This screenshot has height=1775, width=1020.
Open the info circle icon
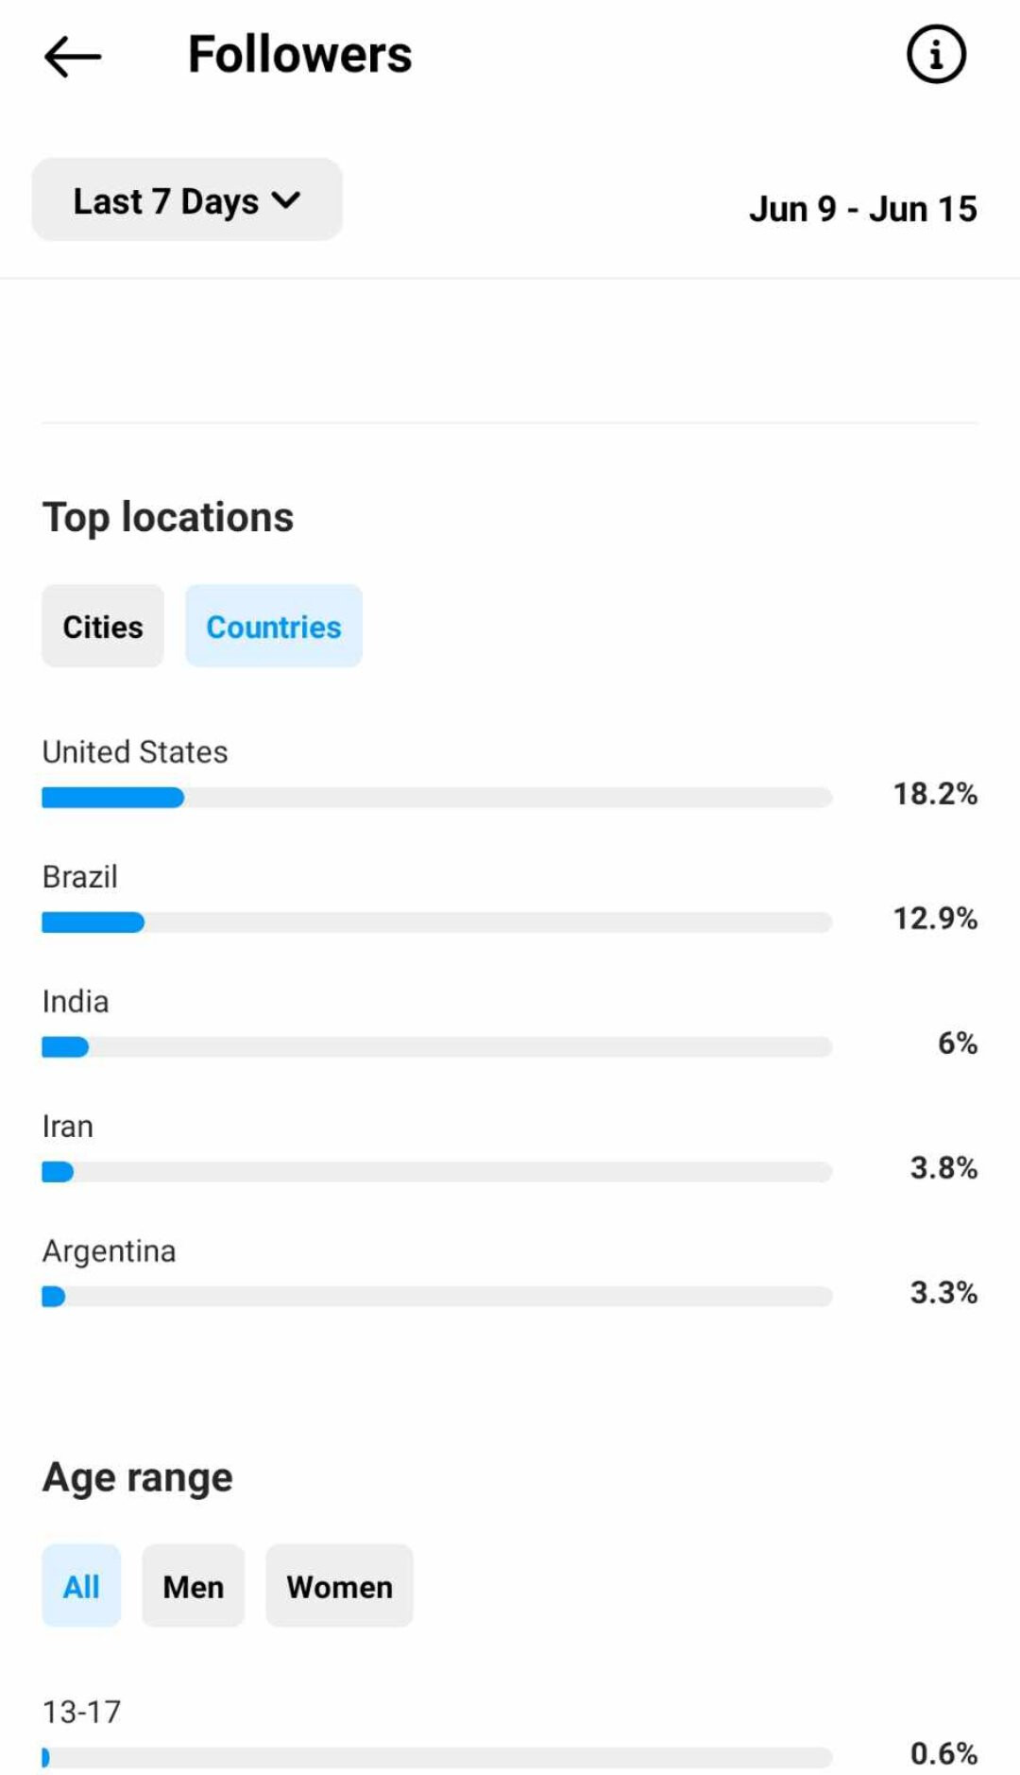point(935,55)
